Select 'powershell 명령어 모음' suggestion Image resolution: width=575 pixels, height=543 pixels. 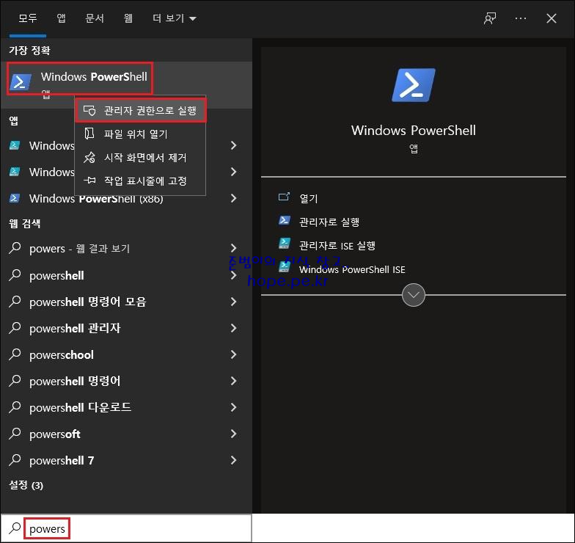pos(126,302)
